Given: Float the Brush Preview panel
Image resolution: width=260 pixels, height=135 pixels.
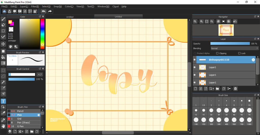Looking at the screenshot, I should click(x=40, y=52).
